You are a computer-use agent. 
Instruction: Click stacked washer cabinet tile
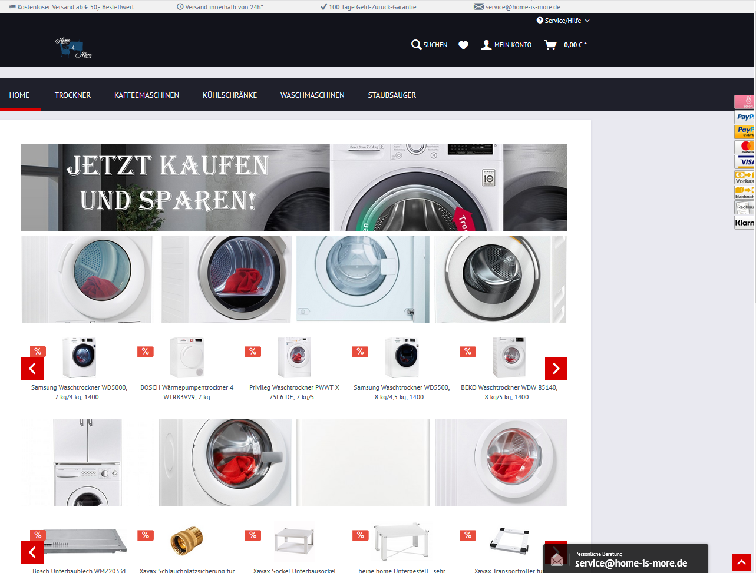[x=87, y=463]
